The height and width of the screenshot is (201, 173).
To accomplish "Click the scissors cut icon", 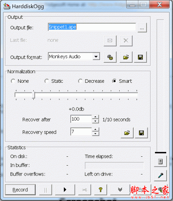I will 85,190.
